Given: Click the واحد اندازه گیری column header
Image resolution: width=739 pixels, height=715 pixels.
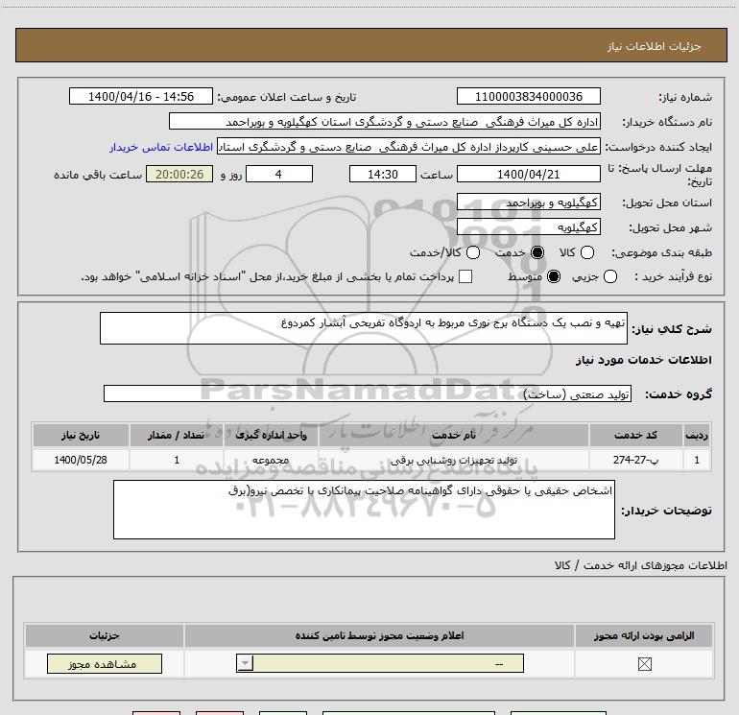Looking at the screenshot, I should [x=271, y=435].
